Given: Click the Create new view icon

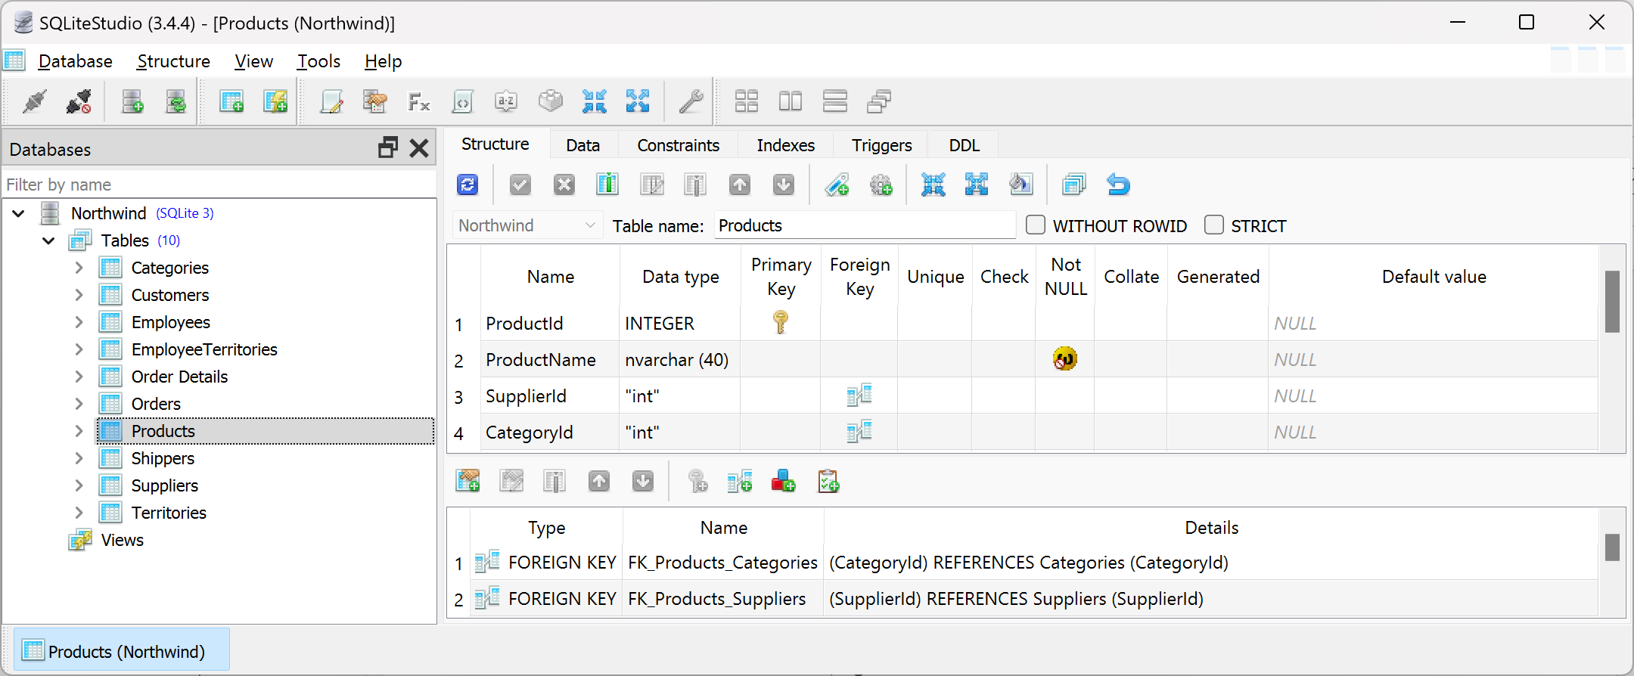Looking at the screenshot, I should point(275,101).
